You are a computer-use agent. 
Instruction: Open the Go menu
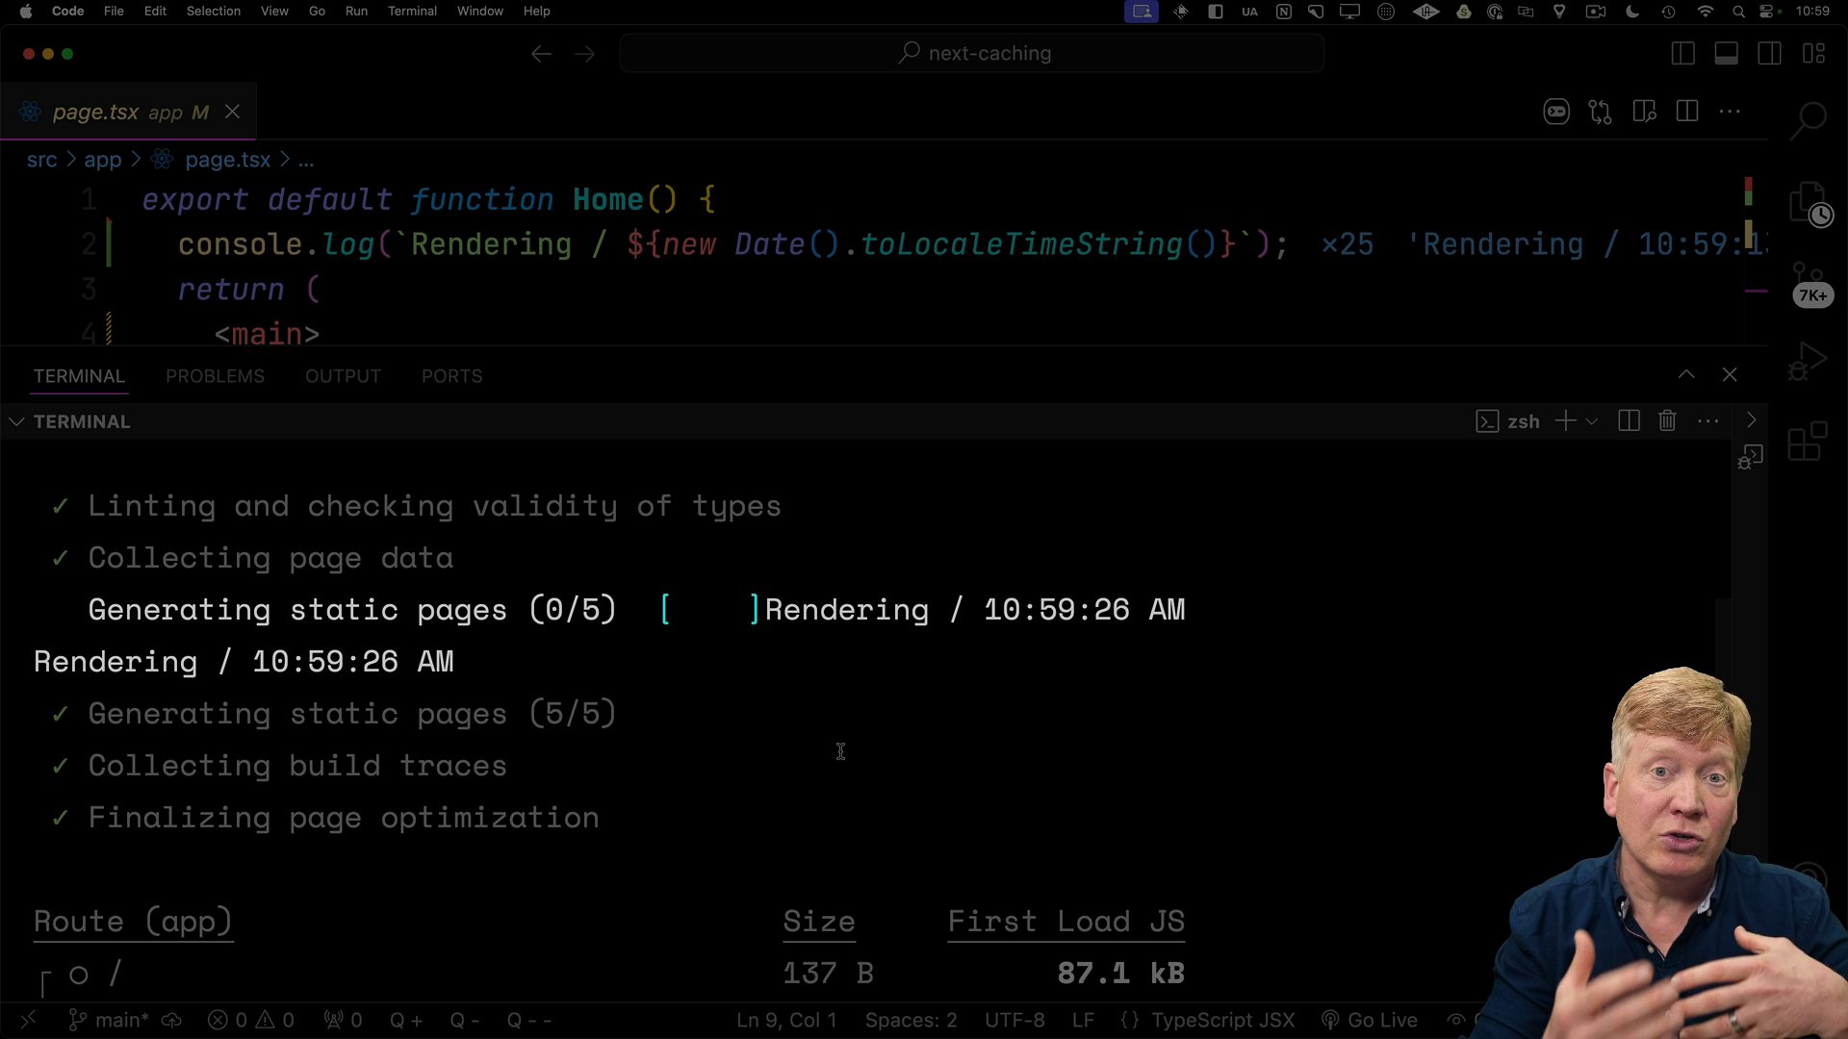point(317,12)
